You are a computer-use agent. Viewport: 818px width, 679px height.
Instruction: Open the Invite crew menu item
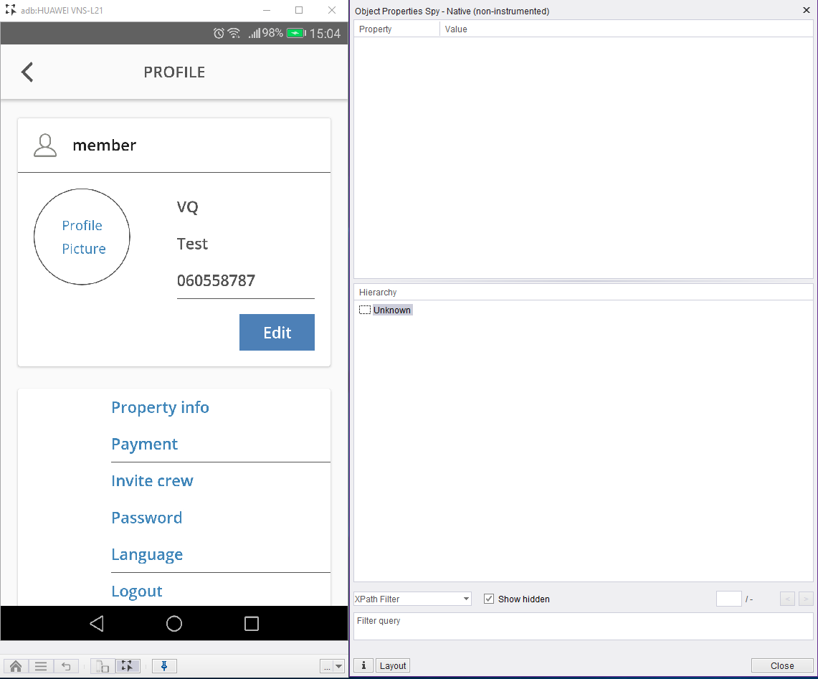[152, 480]
